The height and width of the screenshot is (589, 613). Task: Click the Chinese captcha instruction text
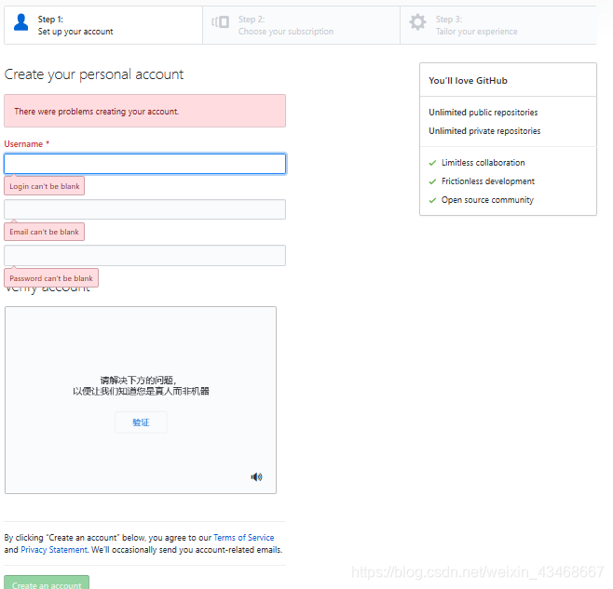pyautogui.click(x=141, y=386)
